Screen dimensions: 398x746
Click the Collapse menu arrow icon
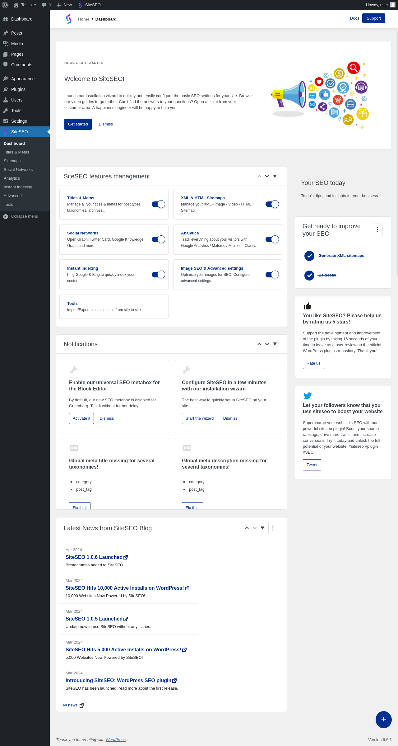point(6,216)
